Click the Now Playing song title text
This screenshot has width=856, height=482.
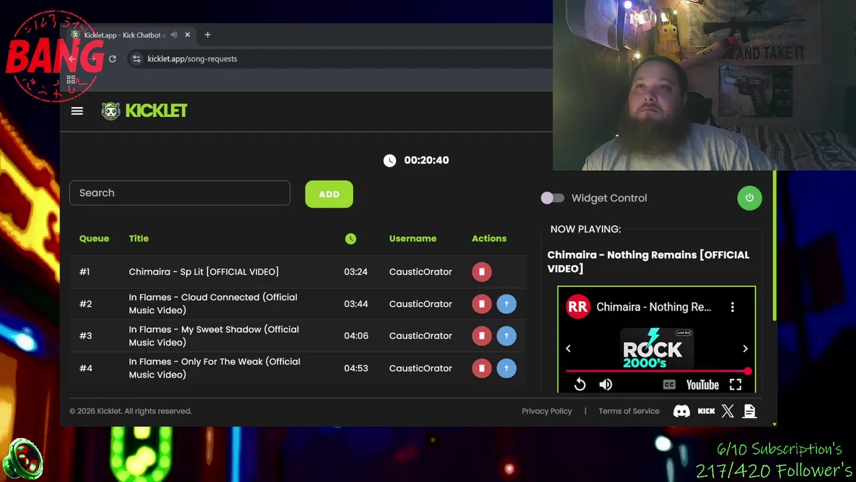(648, 262)
